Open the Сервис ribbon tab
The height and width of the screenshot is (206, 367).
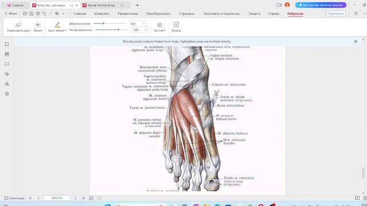click(x=274, y=14)
